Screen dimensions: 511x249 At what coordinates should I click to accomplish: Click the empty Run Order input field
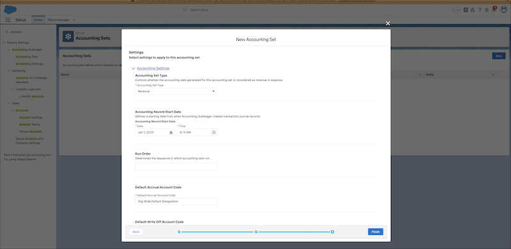[x=176, y=167]
